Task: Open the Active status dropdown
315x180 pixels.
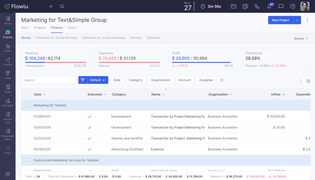Action: [x=301, y=38]
